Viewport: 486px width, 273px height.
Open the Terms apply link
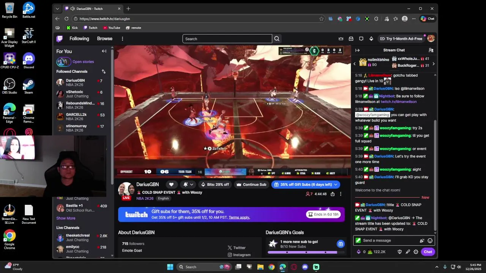(239, 217)
